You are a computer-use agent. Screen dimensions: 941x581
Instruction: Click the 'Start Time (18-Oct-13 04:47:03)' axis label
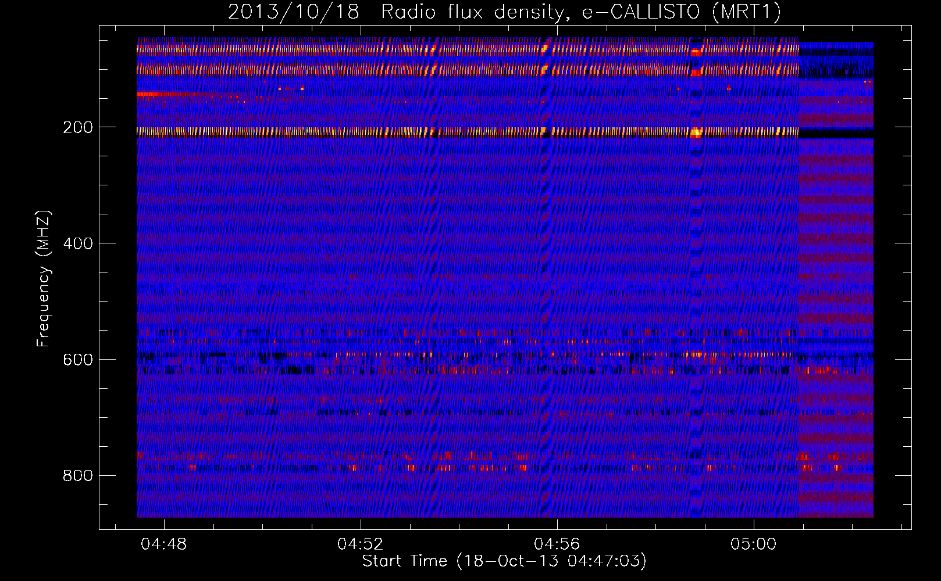504,561
